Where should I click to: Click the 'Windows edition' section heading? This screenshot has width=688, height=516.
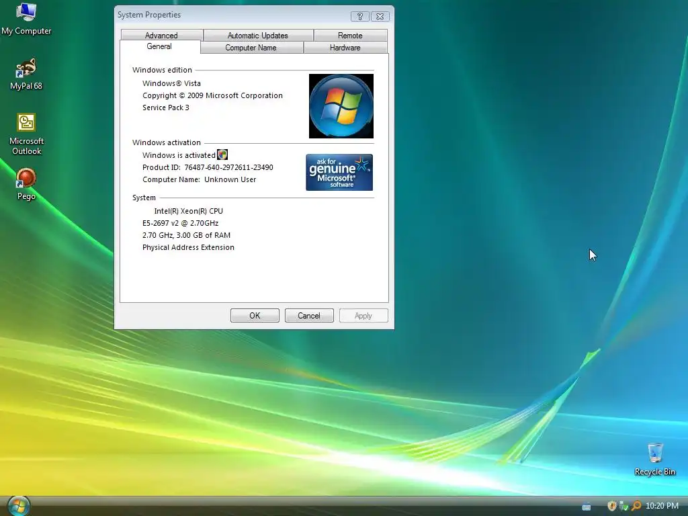click(x=162, y=70)
